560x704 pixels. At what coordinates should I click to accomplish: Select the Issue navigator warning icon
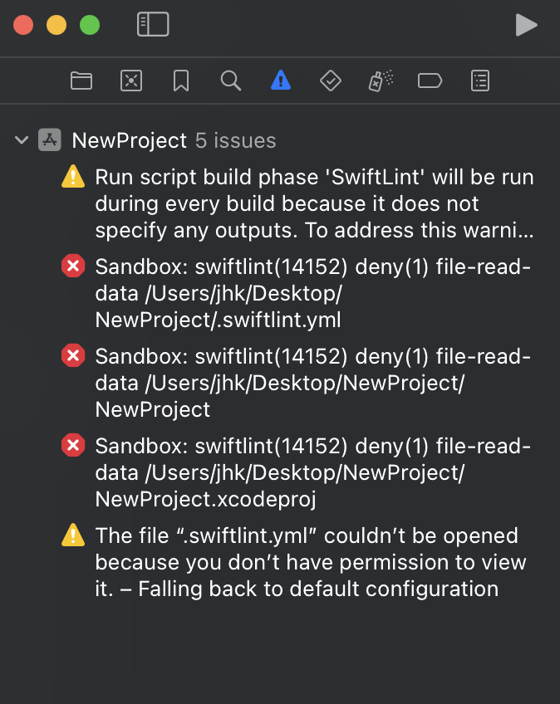tap(281, 81)
